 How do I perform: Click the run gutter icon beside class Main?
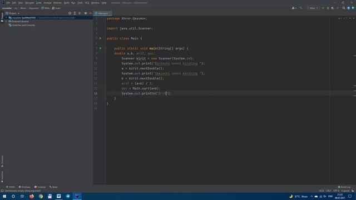click(x=100, y=38)
